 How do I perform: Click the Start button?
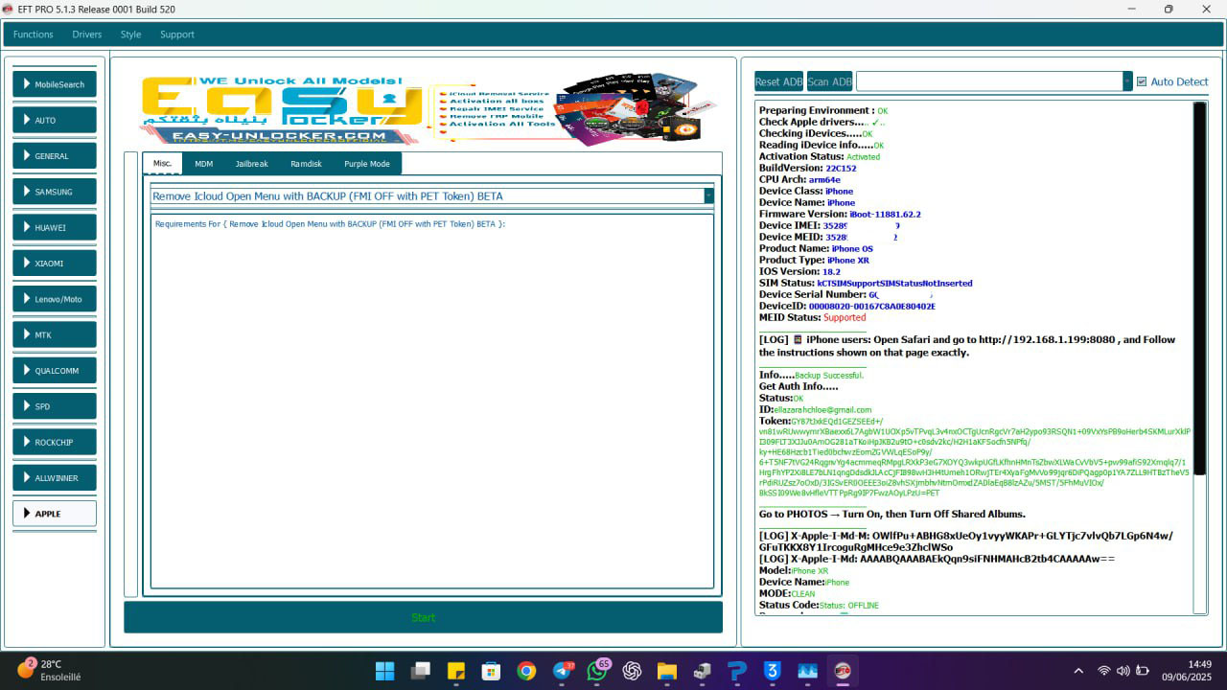[423, 617]
